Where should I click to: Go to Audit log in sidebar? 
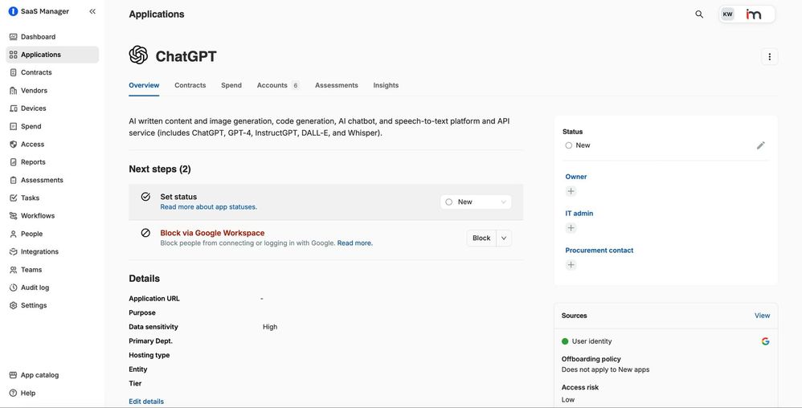point(35,288)
